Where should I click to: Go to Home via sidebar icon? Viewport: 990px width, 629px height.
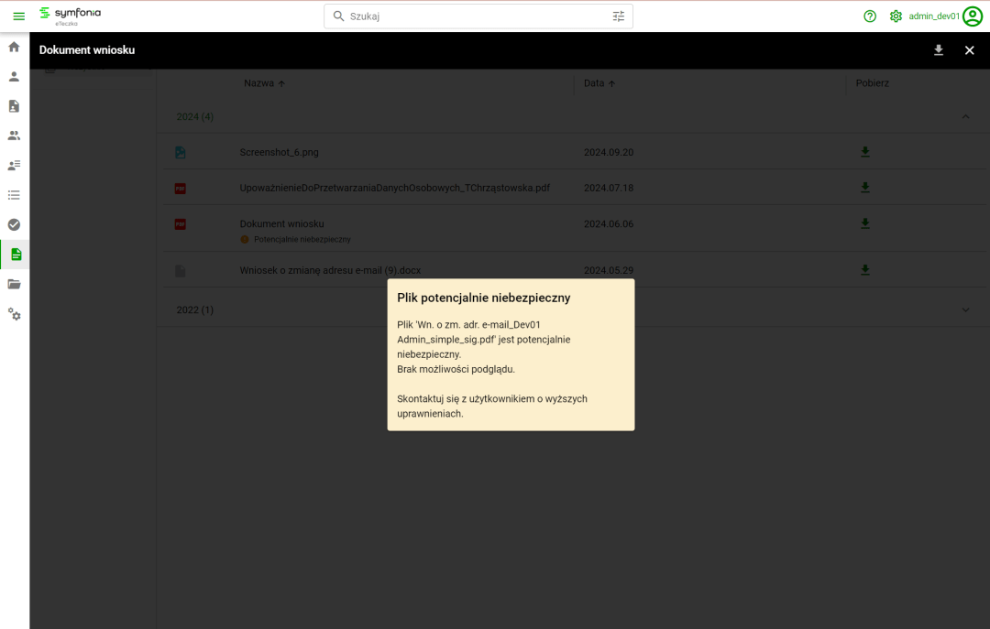[14, 47]
